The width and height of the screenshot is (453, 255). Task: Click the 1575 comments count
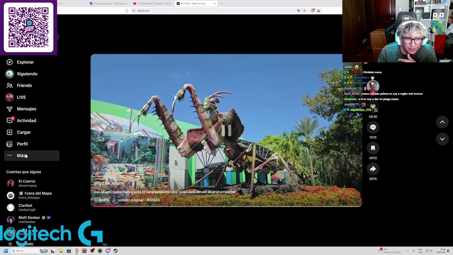(x=373, y=137)
